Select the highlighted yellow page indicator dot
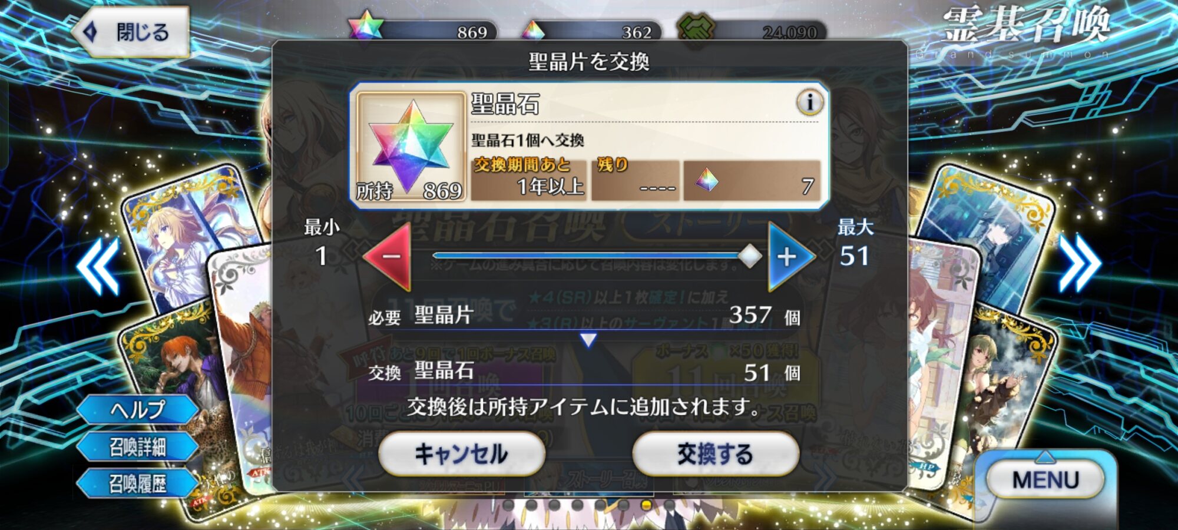1178x530 pixels. 646,505
